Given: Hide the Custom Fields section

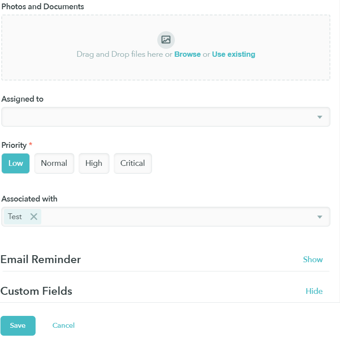Looking at the screenshot, I should click(x=314, y=291).
